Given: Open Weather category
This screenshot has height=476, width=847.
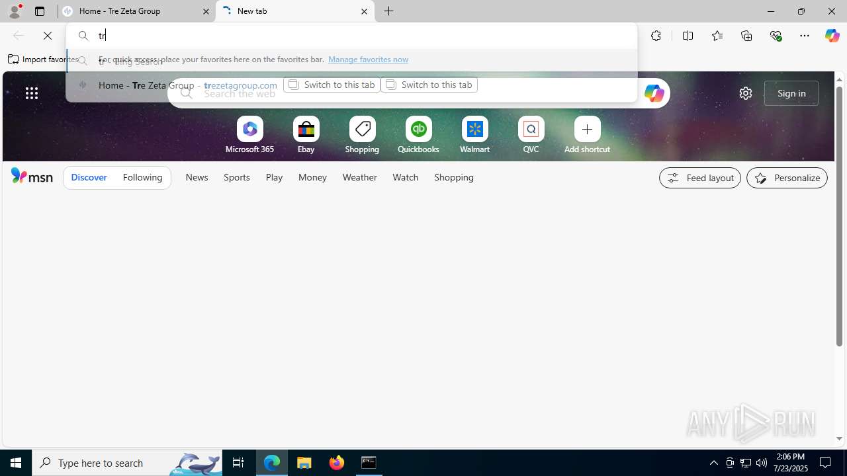Looking at the screenshot, I should point(359,177).
